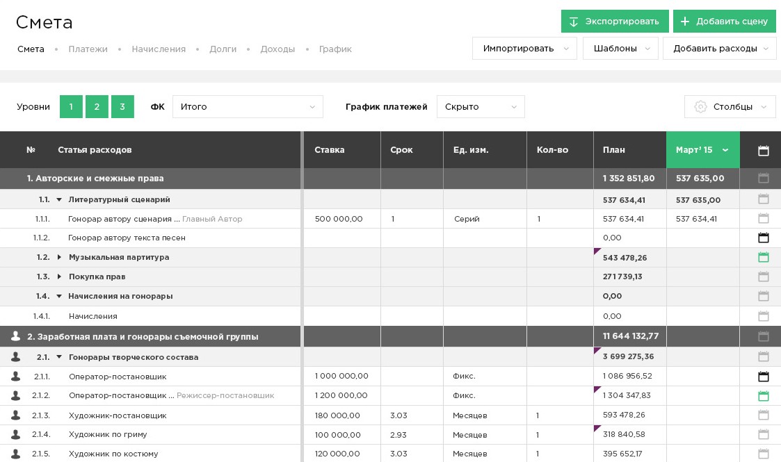Toggle level 3 button in Уровни
This screenshot has height=462, width=781.
122,107
